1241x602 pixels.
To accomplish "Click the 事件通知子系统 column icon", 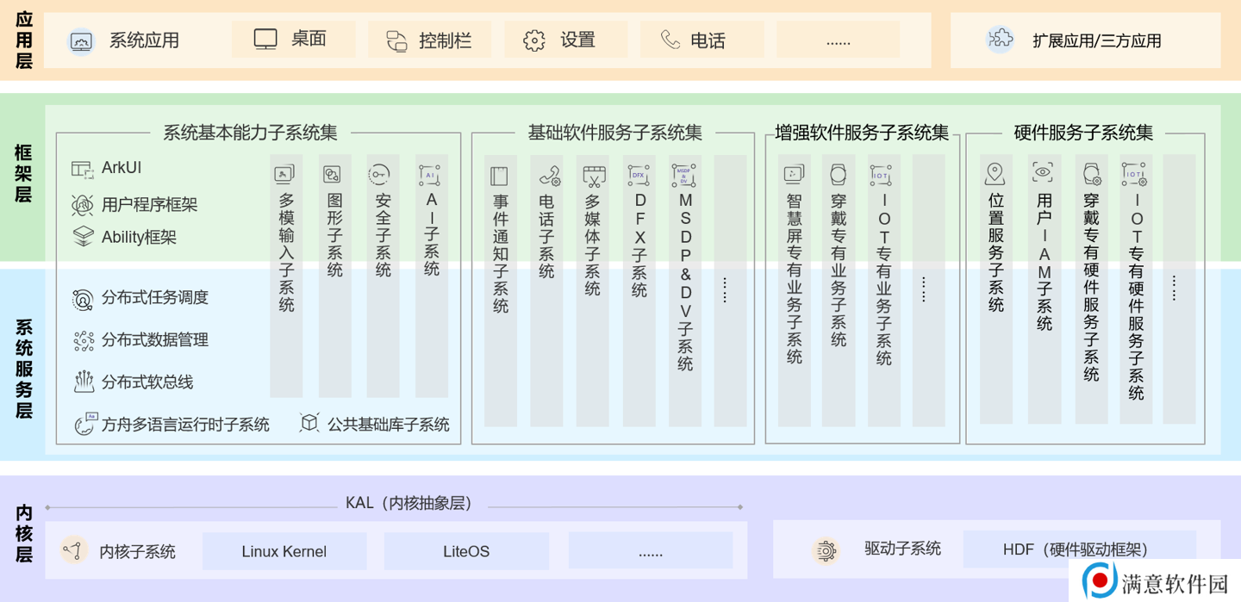I will coord(499,177).
